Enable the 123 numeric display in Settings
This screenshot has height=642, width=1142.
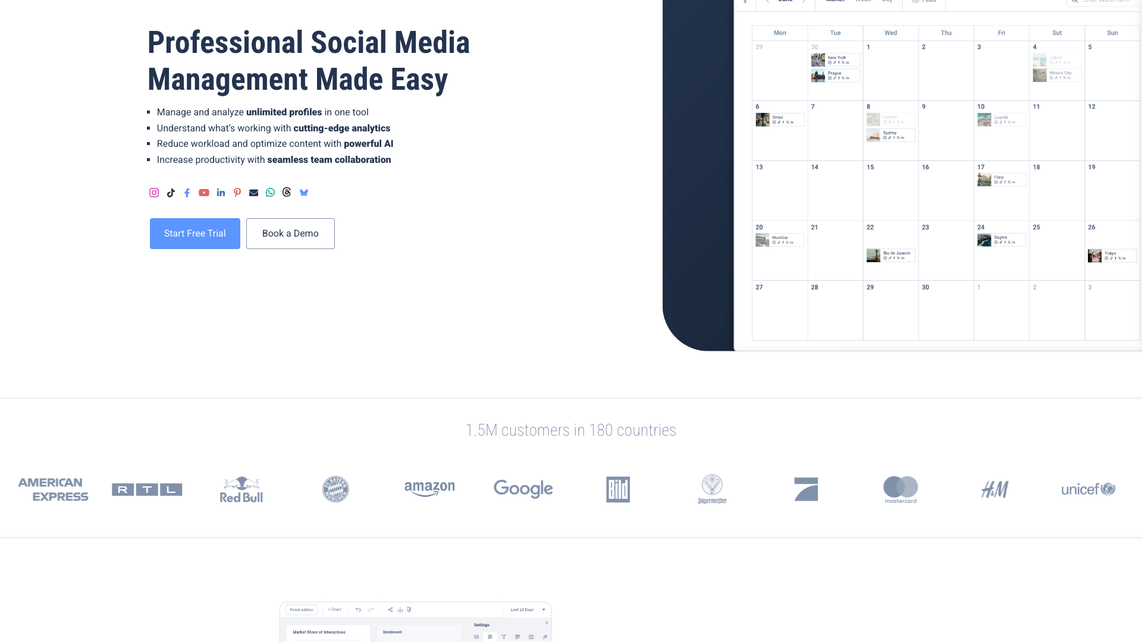476,638
